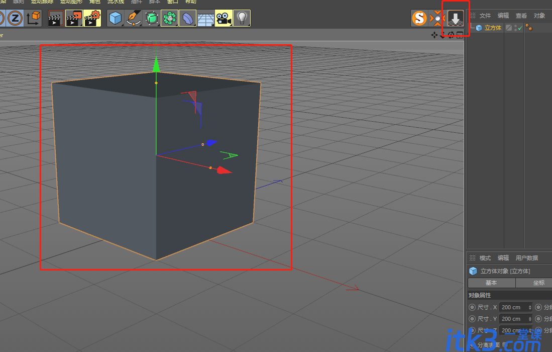Viewport: 552px width, 352px height.
Task: Click viewport rotate camera icon
Action: click(x=451, y=35)
